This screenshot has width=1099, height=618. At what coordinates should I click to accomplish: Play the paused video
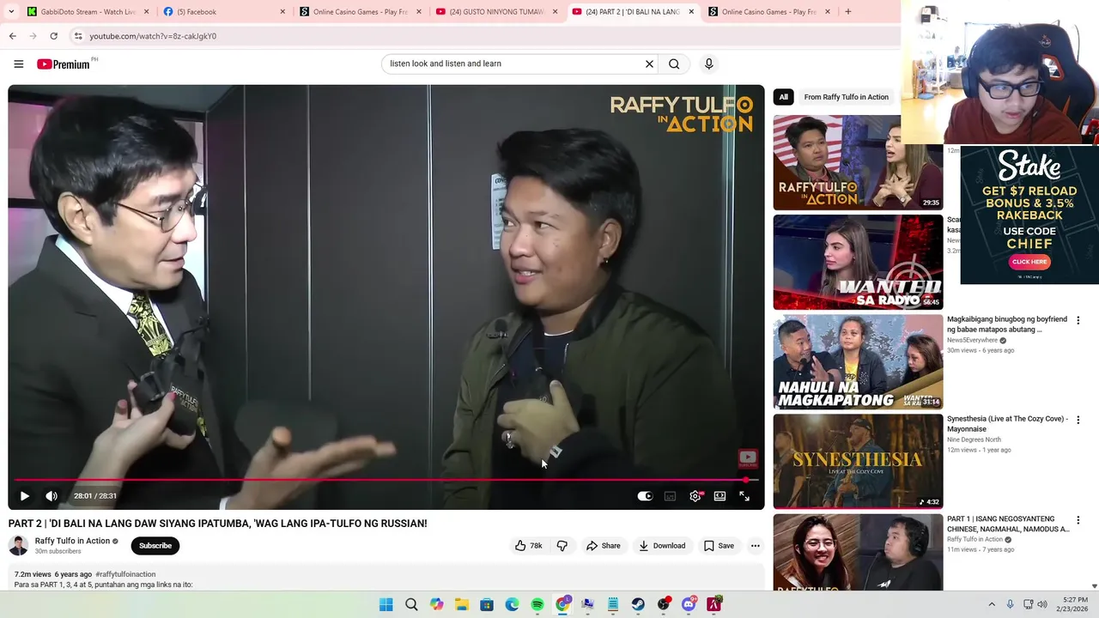click(24, 496)
